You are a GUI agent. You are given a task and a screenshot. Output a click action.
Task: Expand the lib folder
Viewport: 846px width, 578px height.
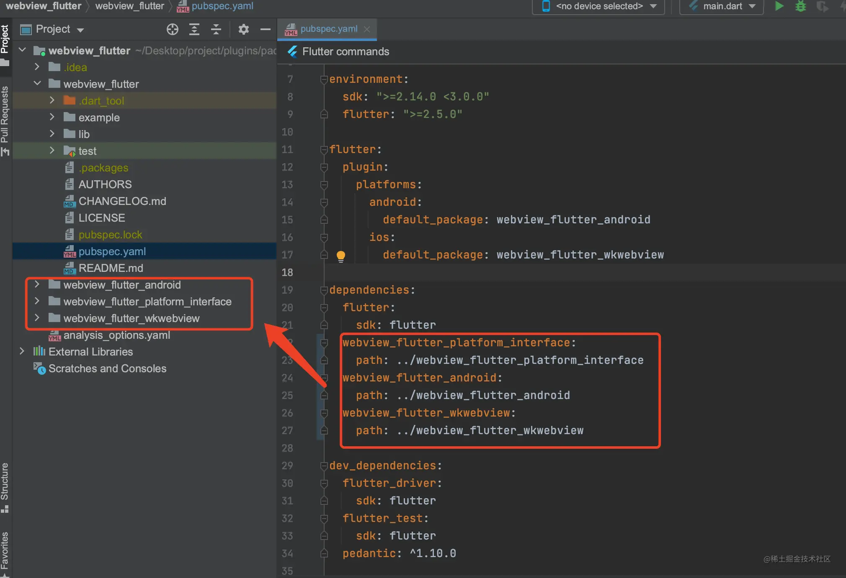coord(52,134)
